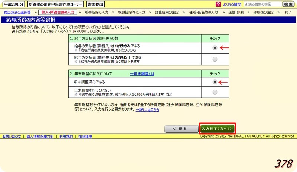Go to 提出方法の選択等 step link
Image resolution: width=297 pixels, height=172 pixels.
click(17, 12)
